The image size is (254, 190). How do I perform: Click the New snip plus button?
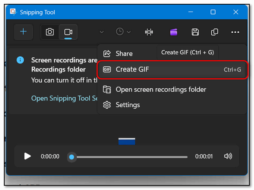tap(23, 32)
